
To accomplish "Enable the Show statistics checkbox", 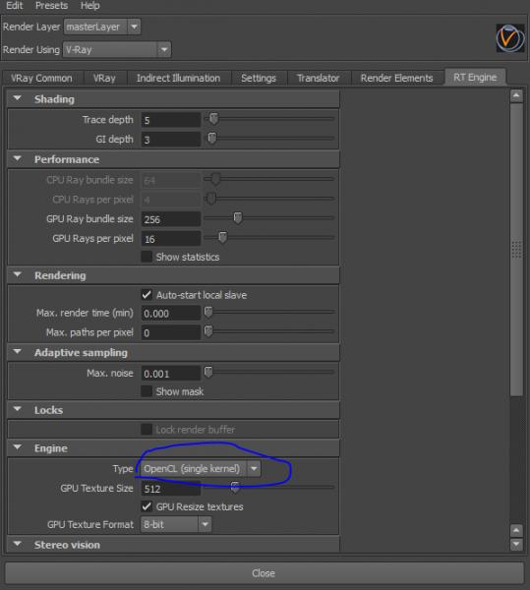I will tap(147, 257).
